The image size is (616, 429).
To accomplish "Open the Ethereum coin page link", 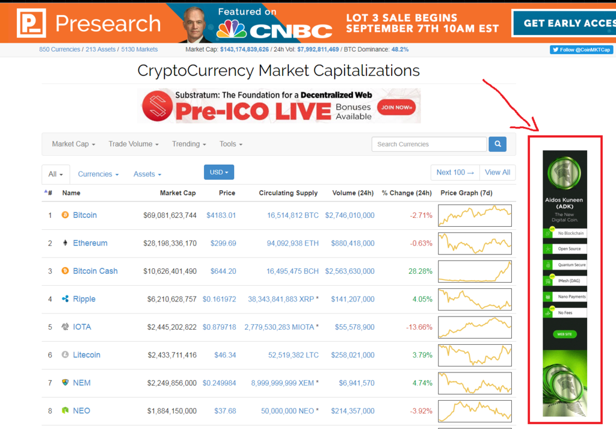I will point(90,243).
